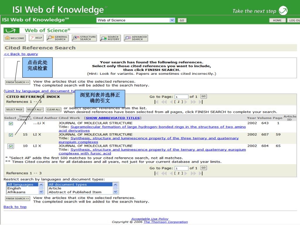Open the Acceptable Use Policy link
This screenshot has height=225, width=300.
pos(150,219)
